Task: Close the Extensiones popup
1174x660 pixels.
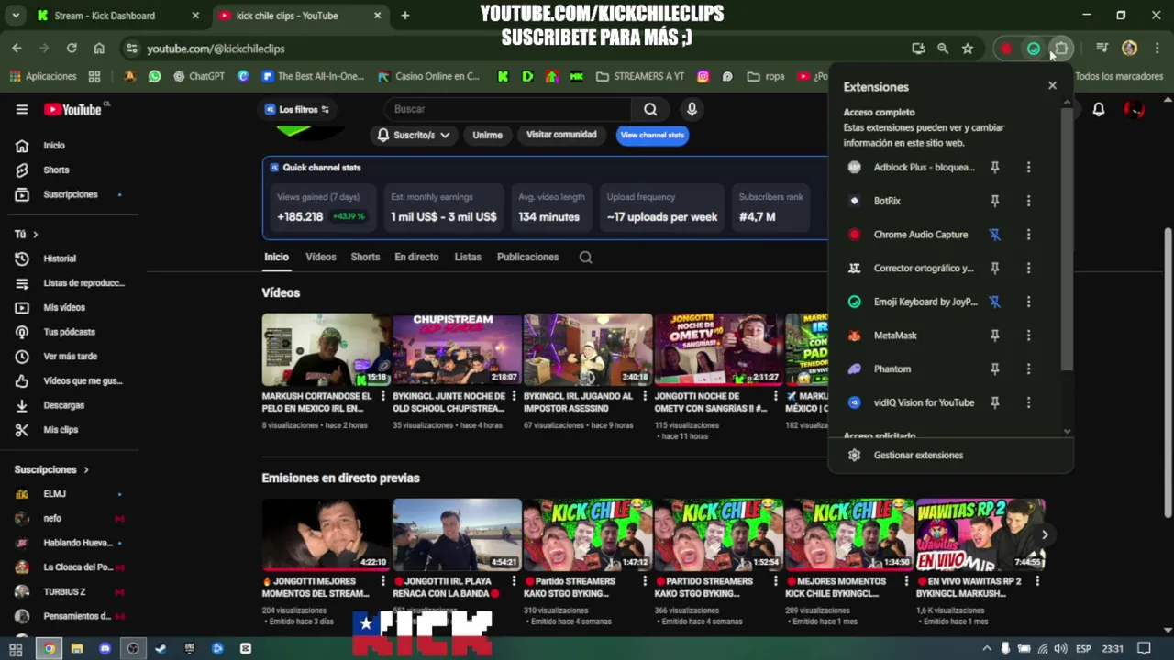Action: click(x=1052, y=85)
